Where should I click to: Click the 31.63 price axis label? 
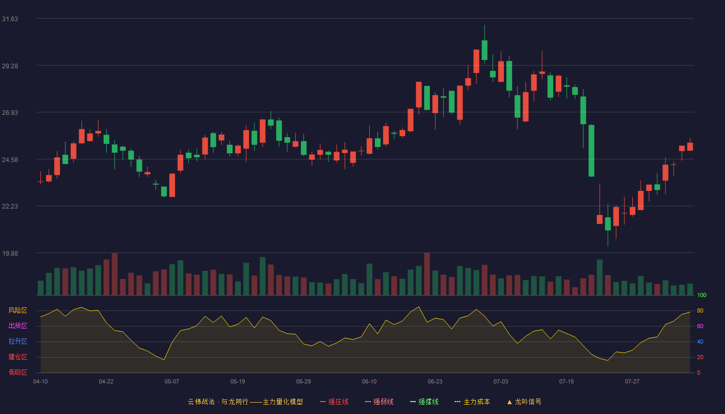pyautogui.click(x=10, y=19)
